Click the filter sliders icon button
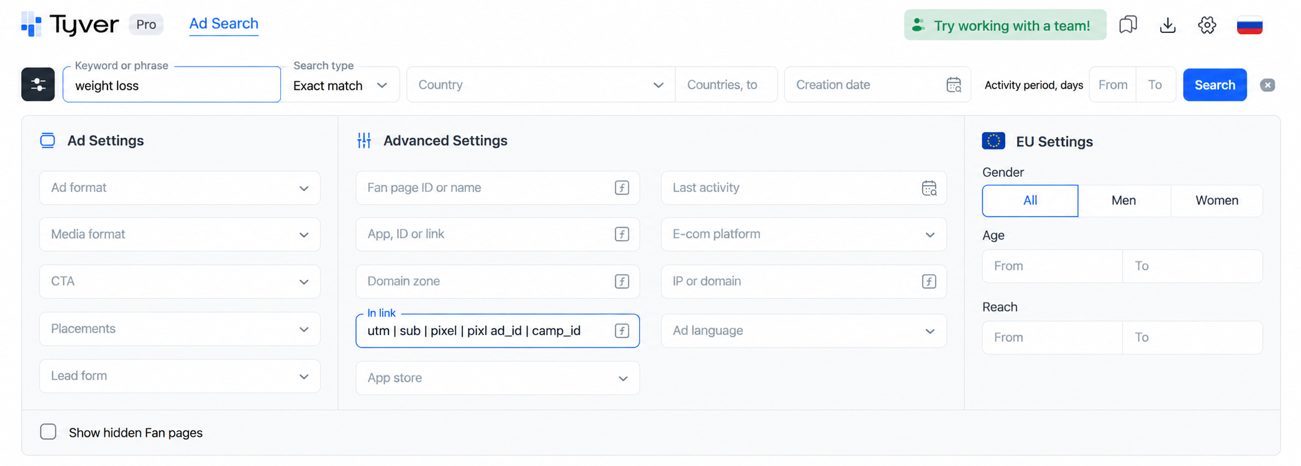 tap(38, 84)
